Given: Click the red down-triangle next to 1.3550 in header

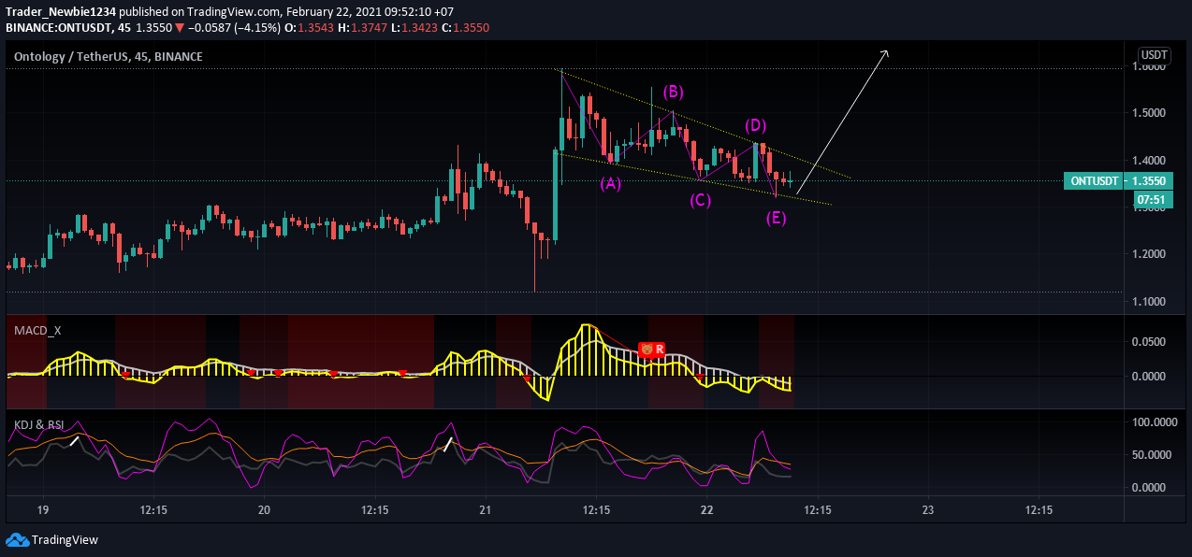Looking at the screenshot, I should coord(181,28).
